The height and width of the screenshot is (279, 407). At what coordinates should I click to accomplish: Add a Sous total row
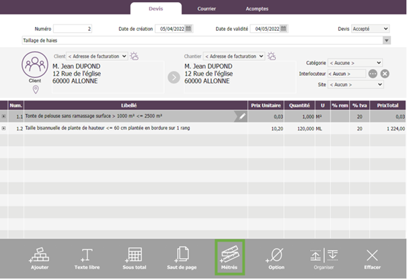(x=134, y=256)
